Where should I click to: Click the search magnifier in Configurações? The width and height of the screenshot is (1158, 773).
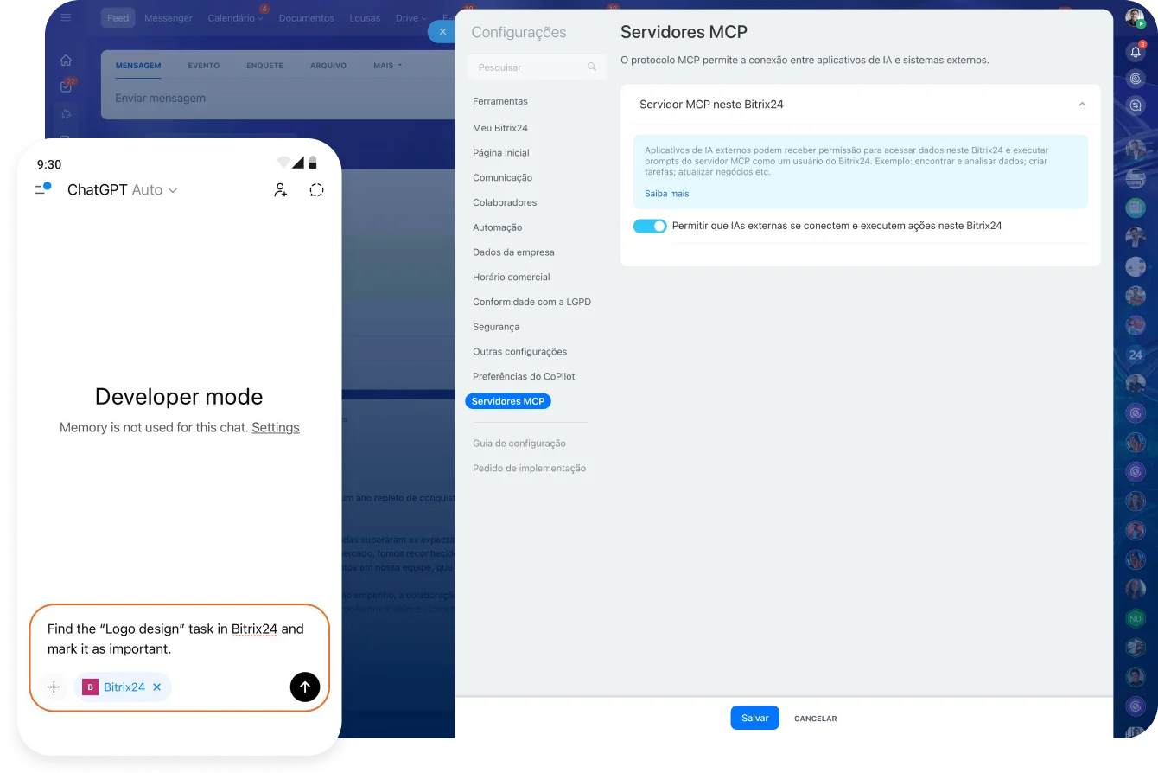point(592,67)
